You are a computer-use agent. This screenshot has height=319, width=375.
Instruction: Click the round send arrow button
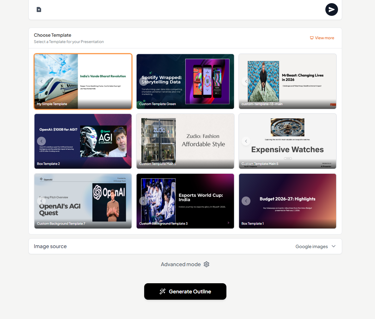coord(331,9)
